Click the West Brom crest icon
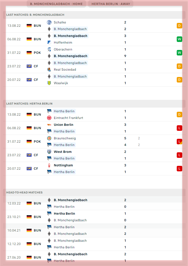 [x=49, y=152]
